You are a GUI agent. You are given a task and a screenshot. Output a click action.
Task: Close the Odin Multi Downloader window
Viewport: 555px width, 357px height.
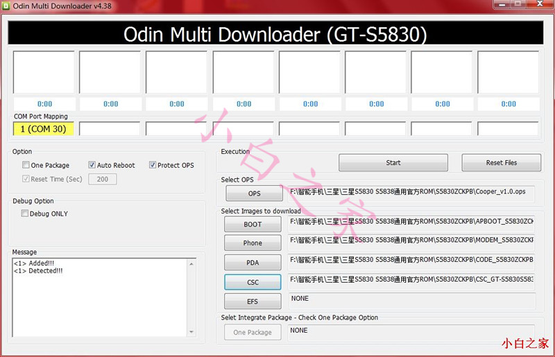point(540,4)
